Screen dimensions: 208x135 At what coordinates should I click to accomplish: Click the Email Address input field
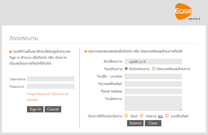tap(153, 91)
